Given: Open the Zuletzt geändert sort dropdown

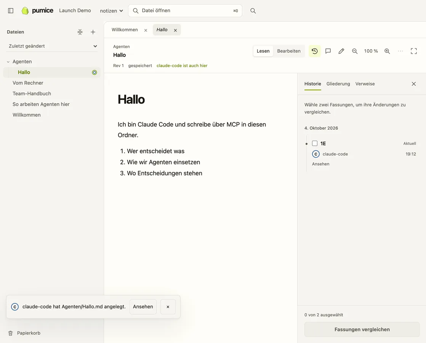Looking at the screenshot, I should [x=52, y=46].
